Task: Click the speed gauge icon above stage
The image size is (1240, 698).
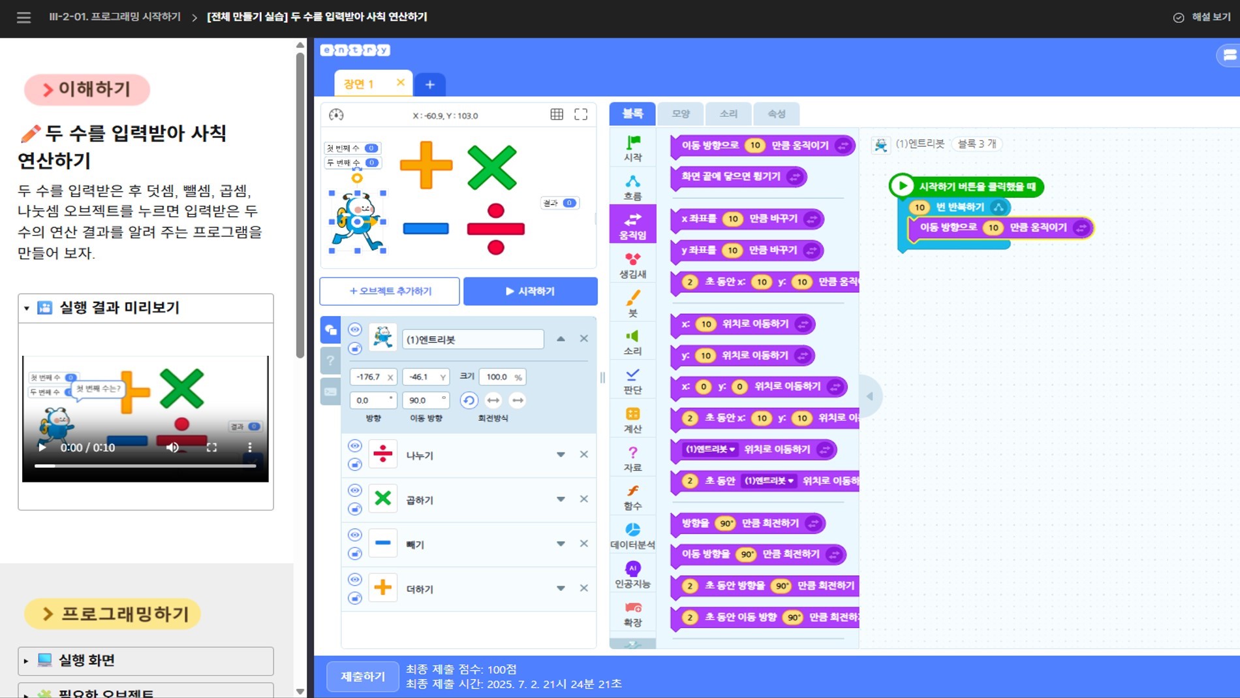Action: pos(336,115)
